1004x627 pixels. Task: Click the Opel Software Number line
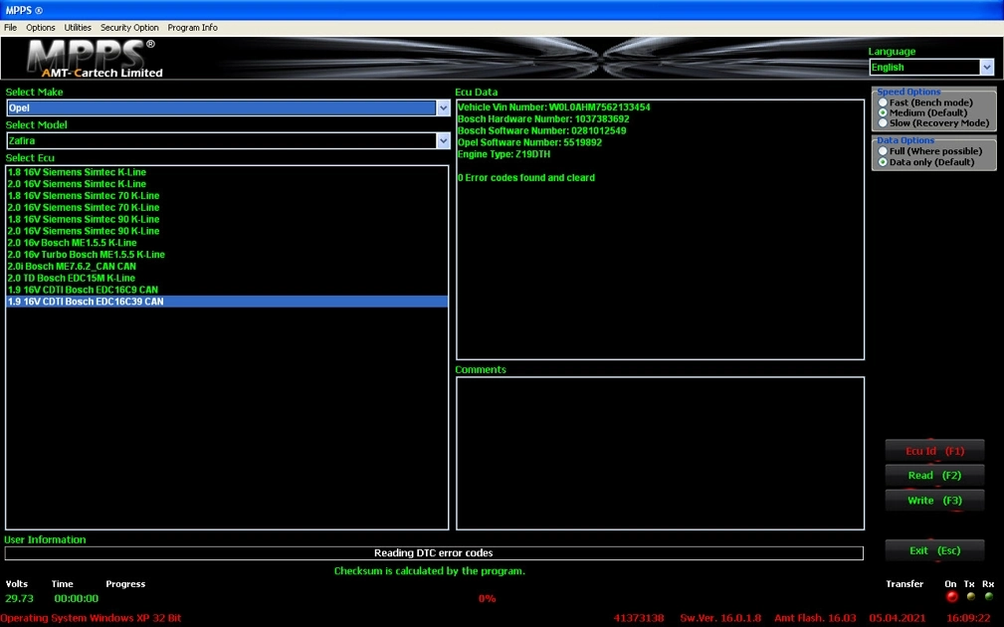pos(529,142)
